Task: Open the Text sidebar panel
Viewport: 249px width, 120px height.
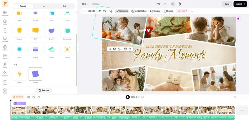Action: click(5, 30)
